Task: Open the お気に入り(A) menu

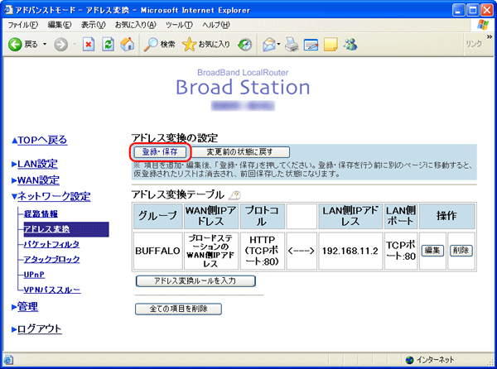Action: click(x=135, y=25)
